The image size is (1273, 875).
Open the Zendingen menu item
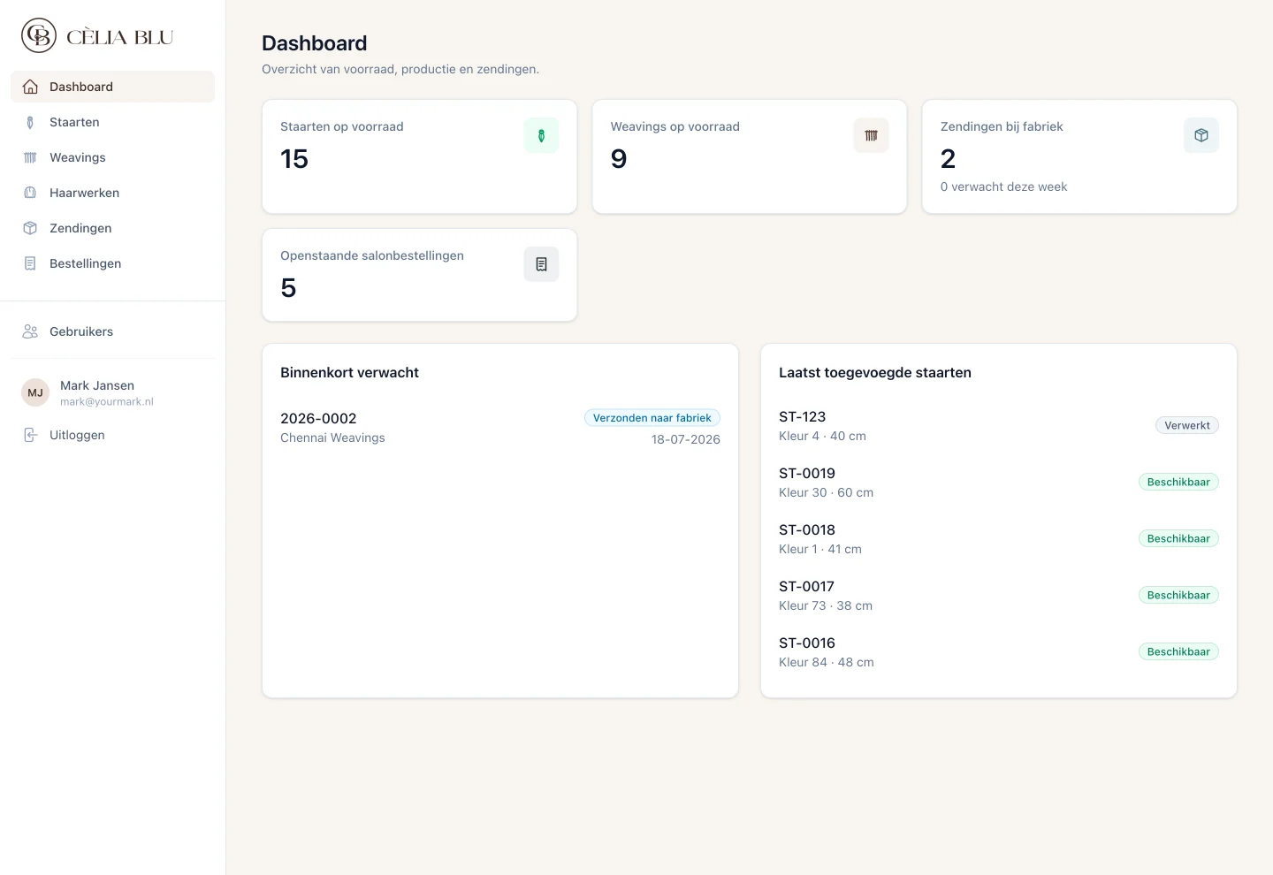[112, 228]
